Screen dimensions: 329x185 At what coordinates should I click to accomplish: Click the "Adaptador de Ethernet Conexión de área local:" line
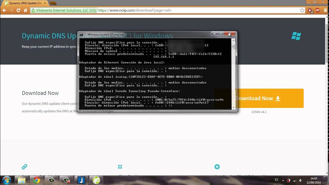point(122,62)
